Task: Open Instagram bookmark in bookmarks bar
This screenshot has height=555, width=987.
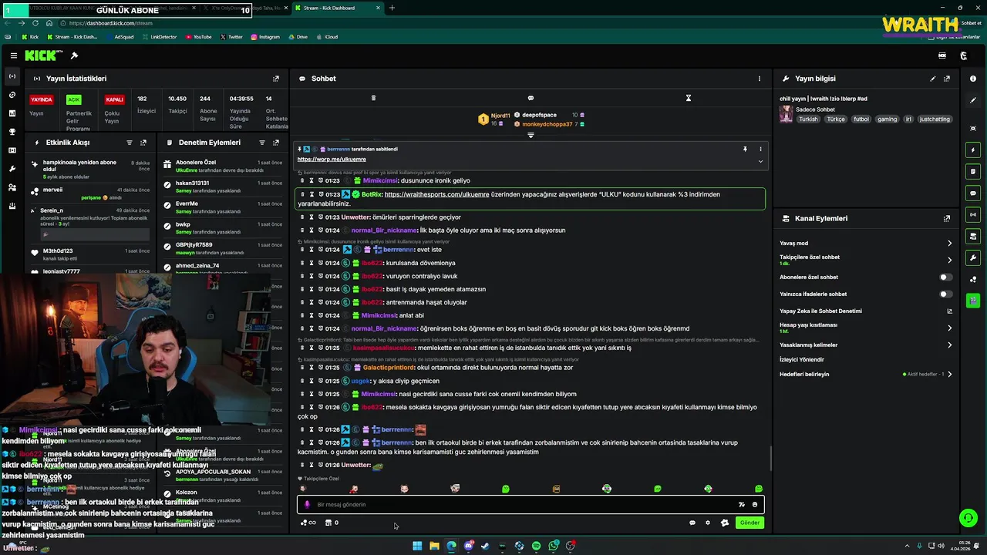Action: (265, 37)
